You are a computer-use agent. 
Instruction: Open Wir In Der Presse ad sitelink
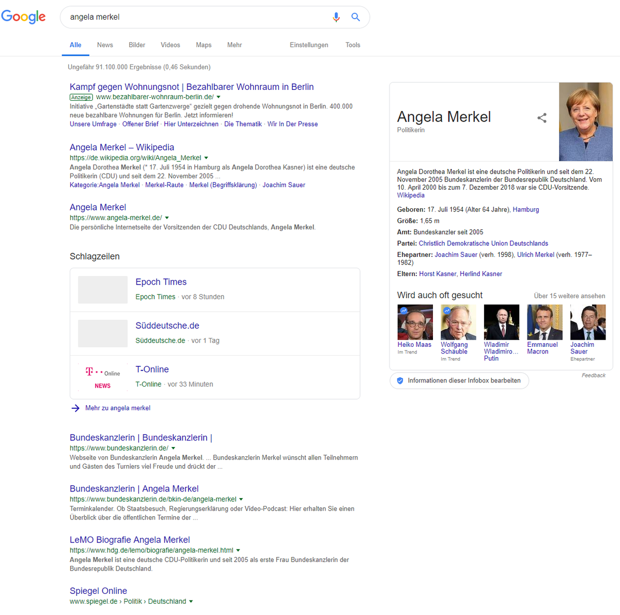pos(292,124)
